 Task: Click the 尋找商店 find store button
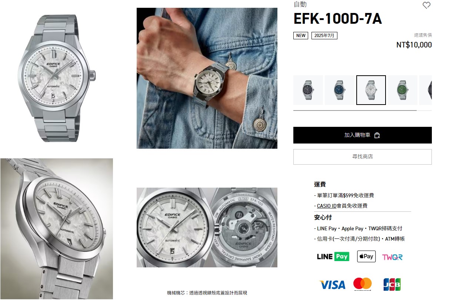(363, 157)
